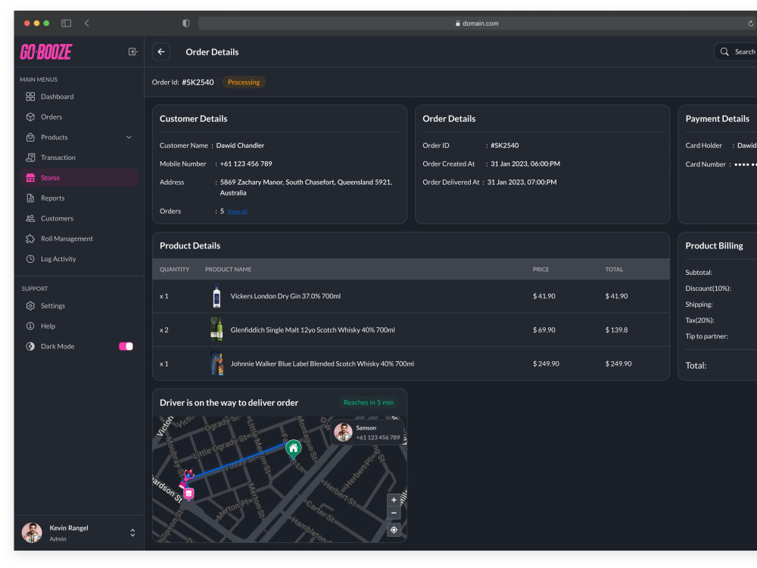Click the Help info icon
The image size is (757, 568).
point(30,326)
